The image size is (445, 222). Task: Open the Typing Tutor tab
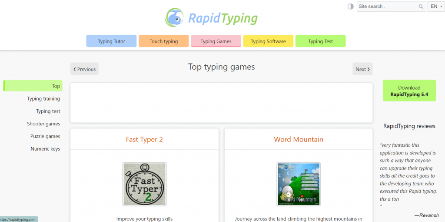tap(111, 41)
